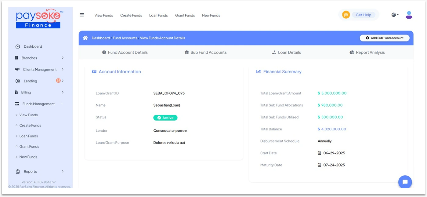Click the name Sebastian(Loan)
Image resolution: width=427 pixels, height=197 pixels.
pyautogui.click(x=167, y=105)
